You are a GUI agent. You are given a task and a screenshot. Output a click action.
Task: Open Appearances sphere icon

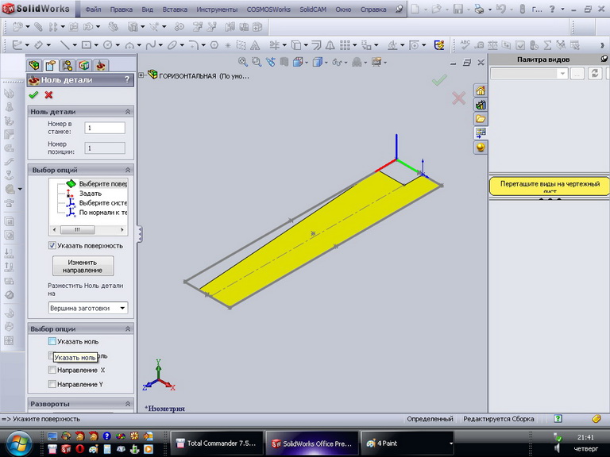tap(481, 148)
